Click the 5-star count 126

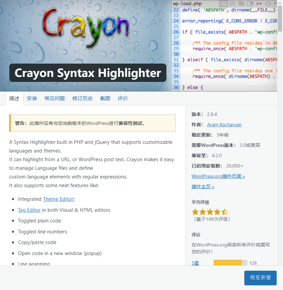(253, 263)
